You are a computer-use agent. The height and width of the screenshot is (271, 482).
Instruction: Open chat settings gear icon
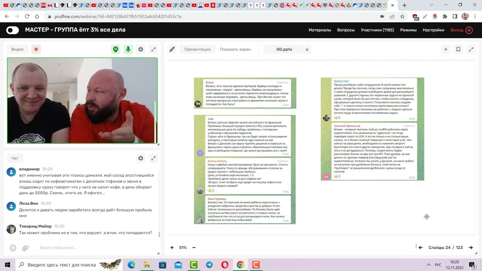[140, 158]
